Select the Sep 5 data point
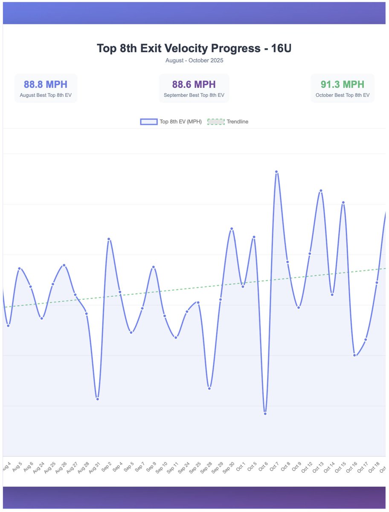The height and width of the screenshot is (512, 389). tap(131, 332)
